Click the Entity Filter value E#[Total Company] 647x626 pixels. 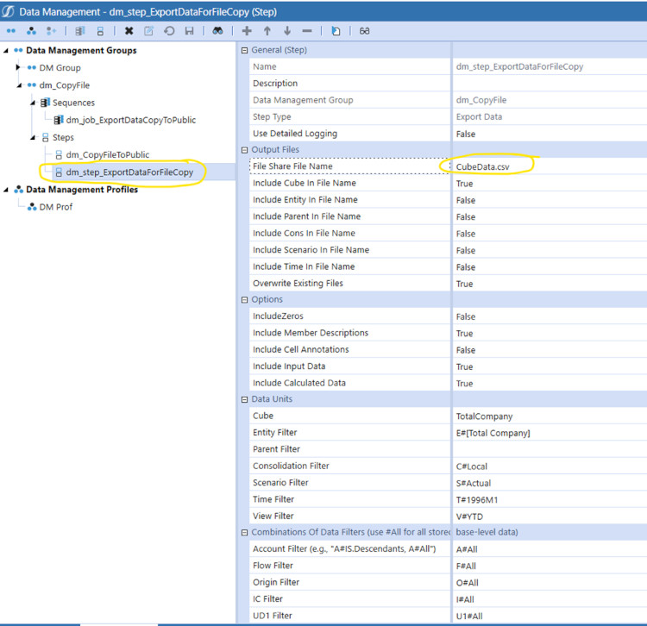pyautogui.click(x=493, y=433)
